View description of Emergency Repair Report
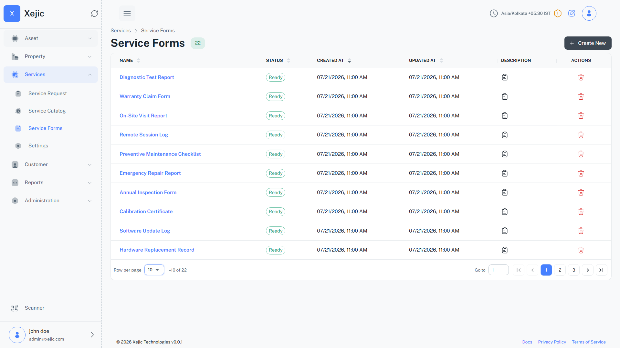Viewport: 620px width, 348px height. [x=505, y=173]
